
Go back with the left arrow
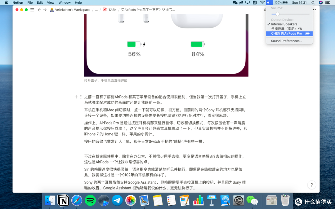[39, 10]
